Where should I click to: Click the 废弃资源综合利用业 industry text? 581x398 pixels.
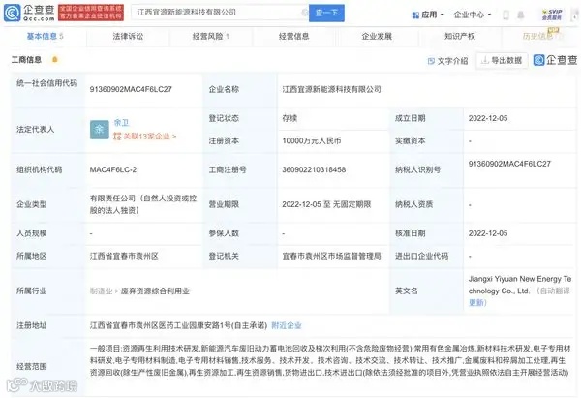pos(155,291)
